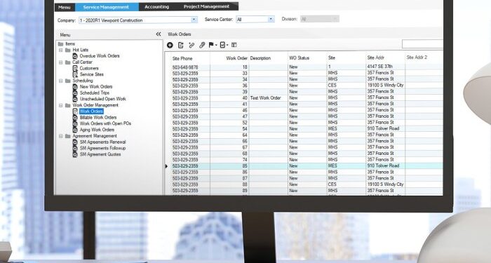Click the query icon beside SM Agreements Renewal

[75, 142]
